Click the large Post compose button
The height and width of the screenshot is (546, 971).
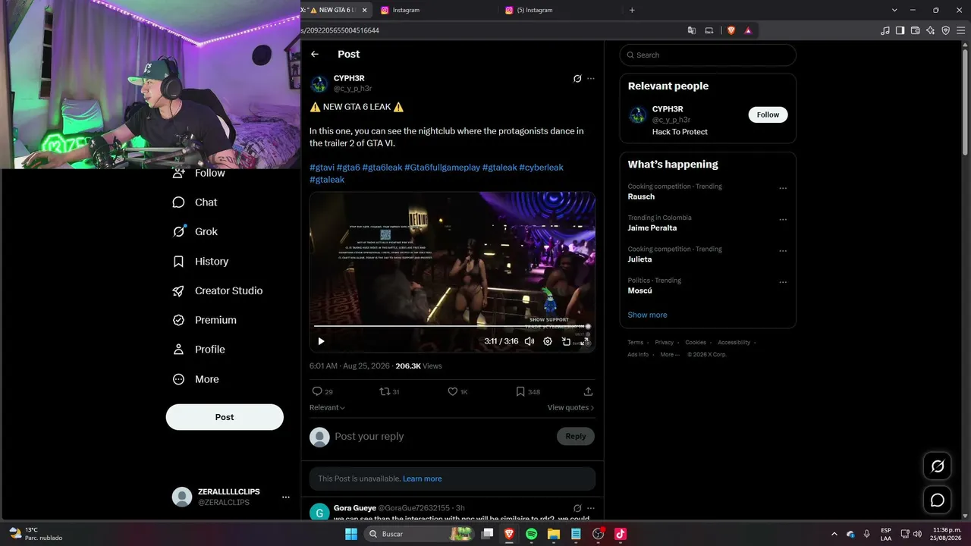pyautogui.click(x=225, y=417)
